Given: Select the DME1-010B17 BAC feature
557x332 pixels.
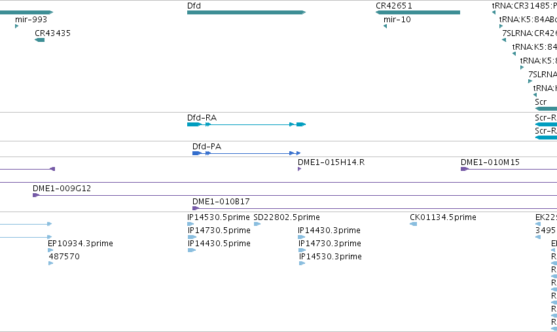Looking at the screenshot, I should [x=375, y=208].
